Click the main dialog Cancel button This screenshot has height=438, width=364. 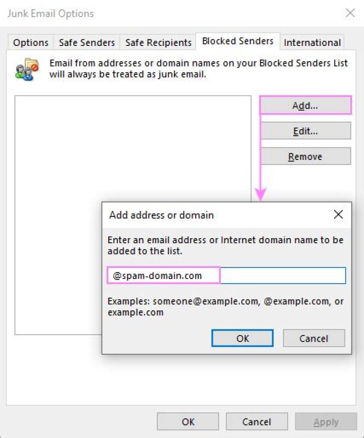click(257, 421)
